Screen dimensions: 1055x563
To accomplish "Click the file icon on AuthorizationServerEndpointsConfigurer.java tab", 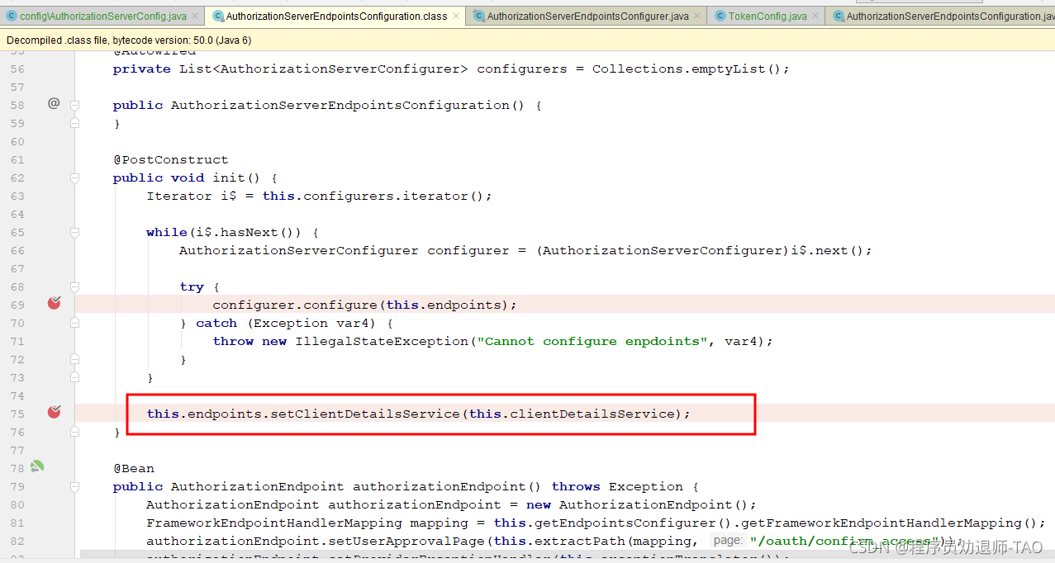I will (x=478, y=16).
